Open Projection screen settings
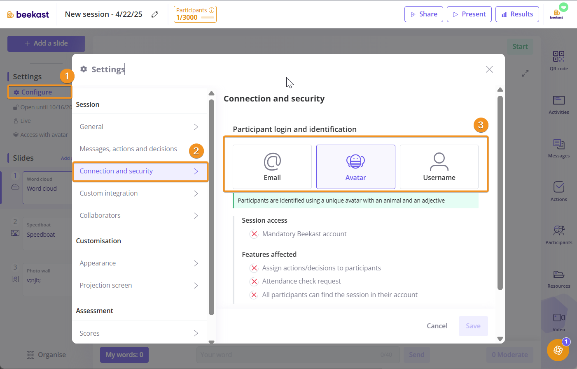 click(140, 286)
